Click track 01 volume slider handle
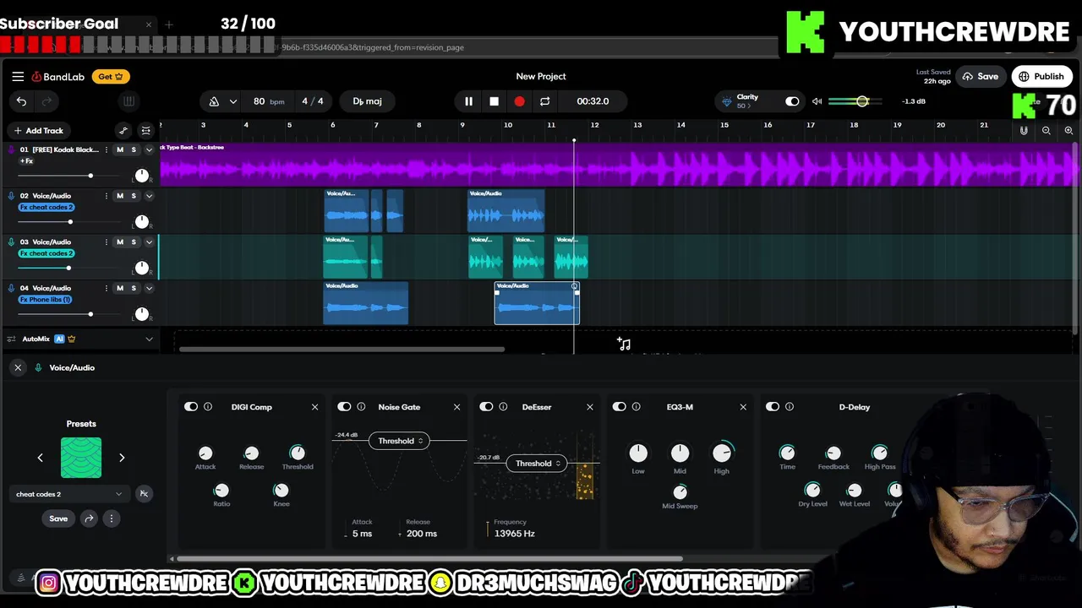The height and width of the screenshot is (608, 1082). pos(90,176)
